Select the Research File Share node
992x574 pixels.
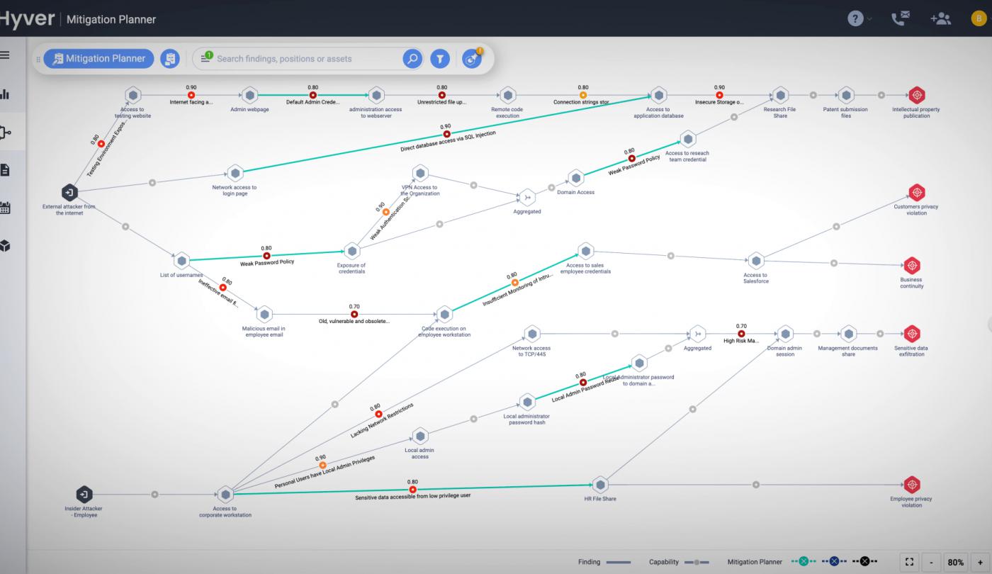tap(779, 95)
